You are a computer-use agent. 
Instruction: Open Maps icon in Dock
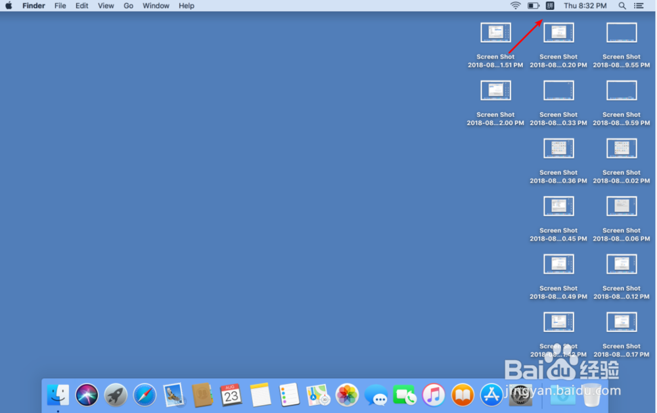318,395
